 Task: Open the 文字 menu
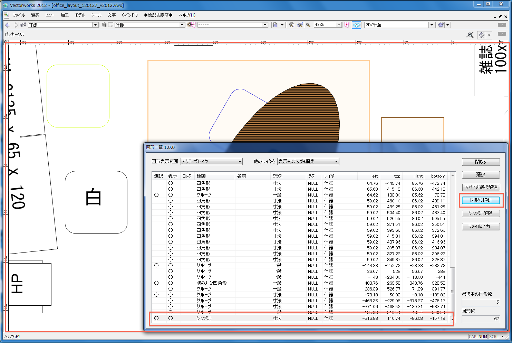tap(112, 15)
